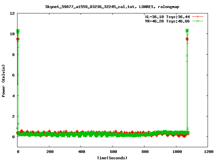Click the y-axis tick label 4
Image resolution: width=215 pixels, height=161 pixels.
(x=13, y=96)
